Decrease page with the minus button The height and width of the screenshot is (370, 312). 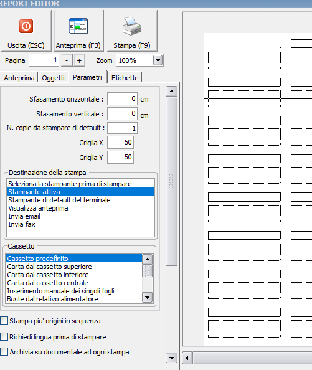coord(67,60)
